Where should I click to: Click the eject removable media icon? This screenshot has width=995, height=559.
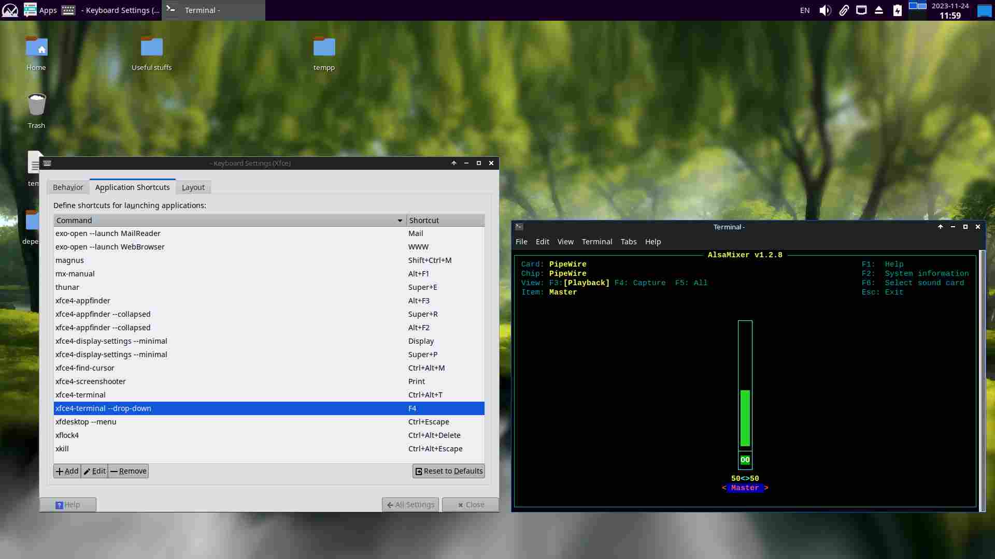[x=879, y=10]
